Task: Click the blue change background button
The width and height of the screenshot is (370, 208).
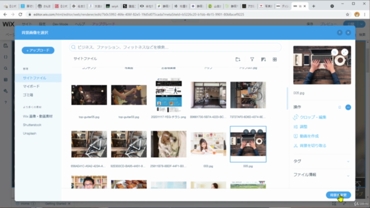Action: coord(338,195)
